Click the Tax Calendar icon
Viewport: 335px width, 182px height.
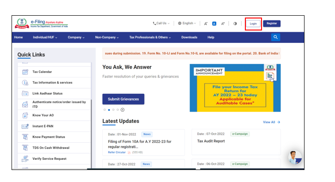(25, 72)
